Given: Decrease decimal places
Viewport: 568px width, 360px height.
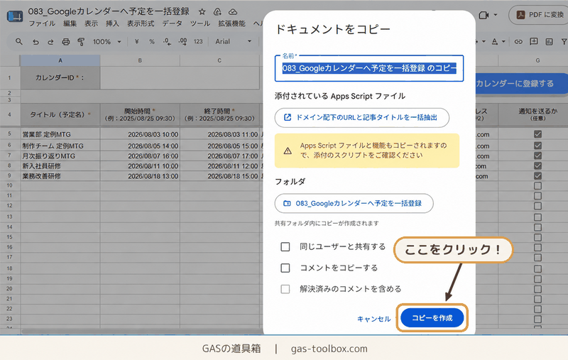Looking at the screenshot, I should point(167,42).
